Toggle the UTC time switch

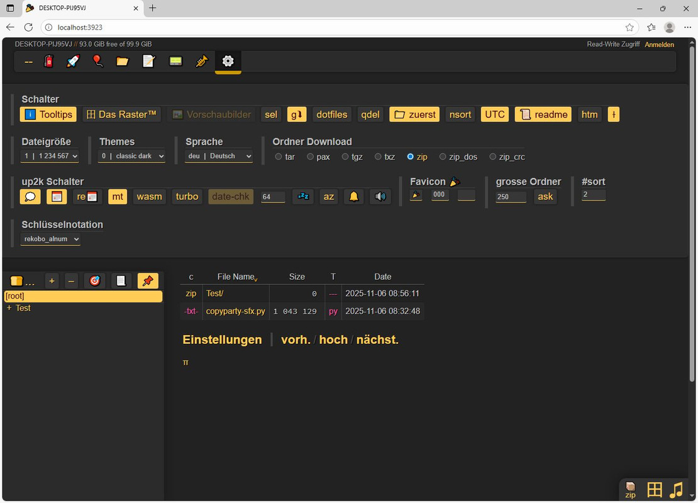click(494, 114)
